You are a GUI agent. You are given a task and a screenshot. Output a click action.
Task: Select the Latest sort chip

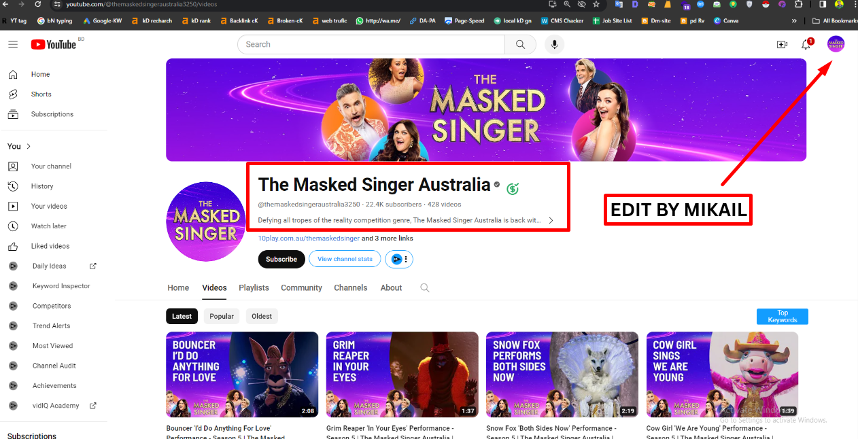click(182, 316)
